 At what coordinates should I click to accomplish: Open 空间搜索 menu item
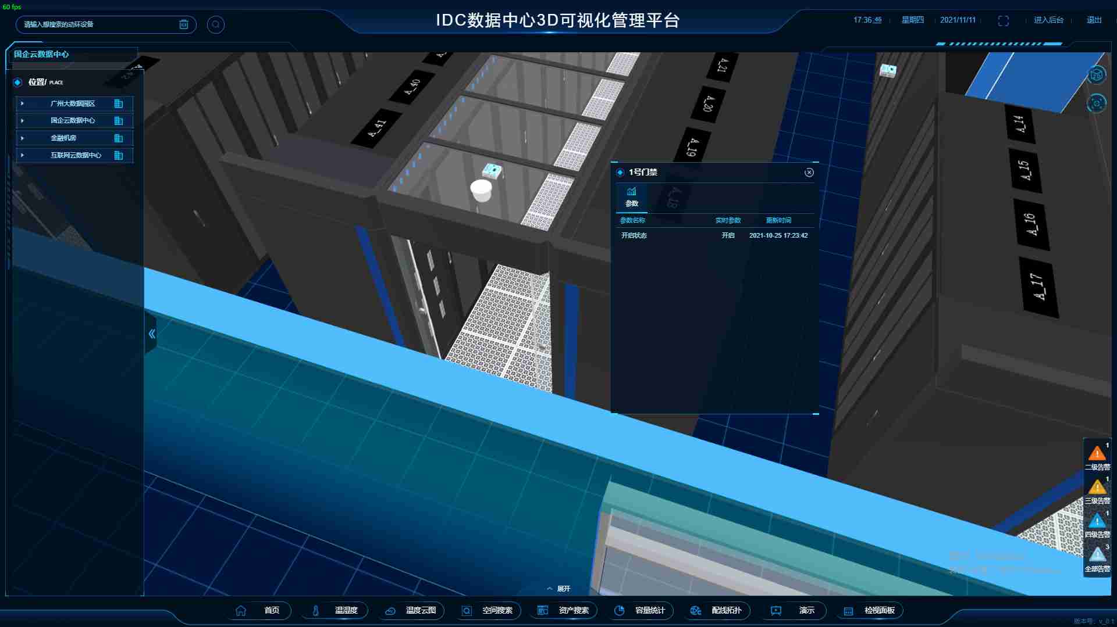[488, 611]
